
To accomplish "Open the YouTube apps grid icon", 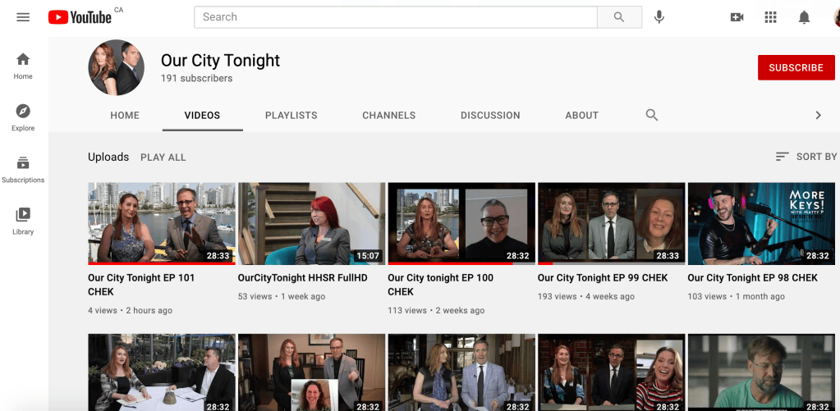I will pos(770,17).
